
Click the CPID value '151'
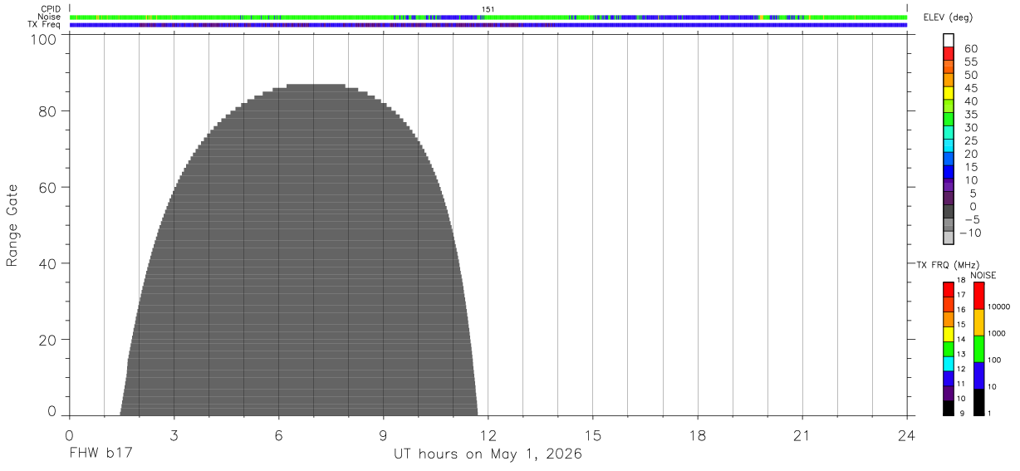click(488, 9)
